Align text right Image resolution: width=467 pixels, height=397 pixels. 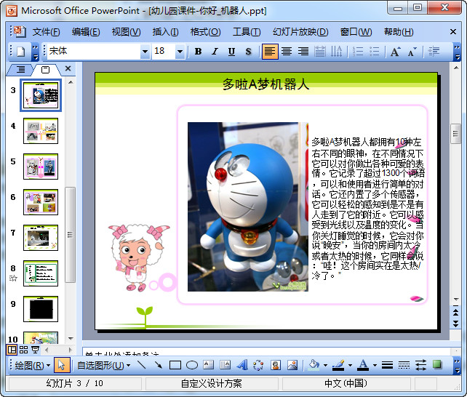[x=303, y=52]
